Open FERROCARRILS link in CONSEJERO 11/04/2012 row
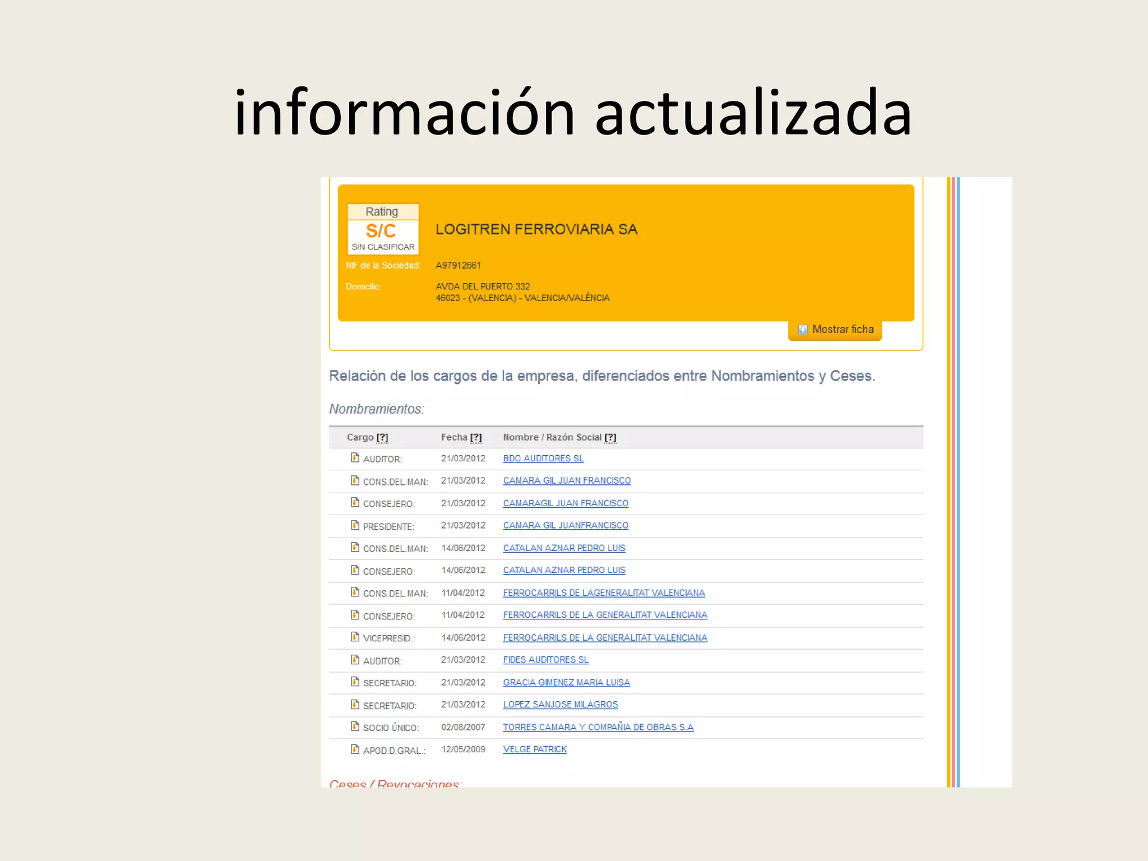 (605, 615)
